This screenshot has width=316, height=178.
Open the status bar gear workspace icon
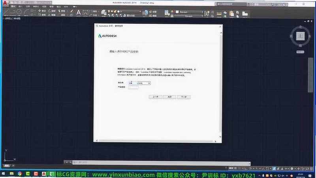pos(292,169)
